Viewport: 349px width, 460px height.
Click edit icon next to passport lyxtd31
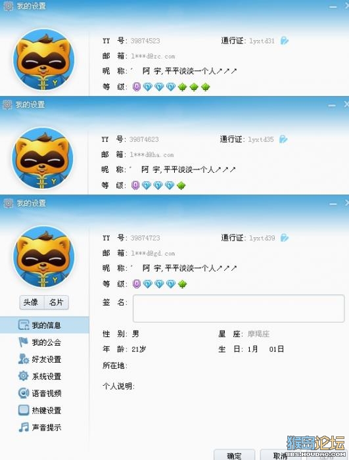pyautogui.click(x=285, y=41)
